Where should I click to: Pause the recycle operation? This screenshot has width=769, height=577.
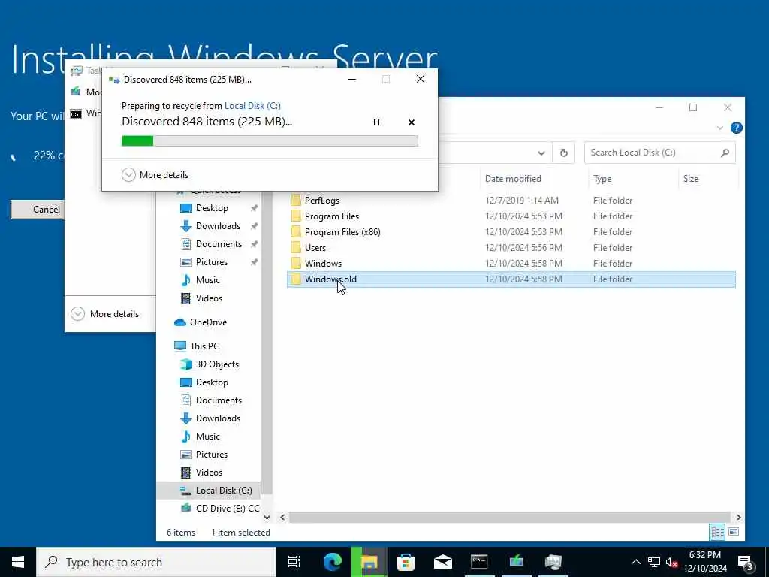(x=376, y=122)
